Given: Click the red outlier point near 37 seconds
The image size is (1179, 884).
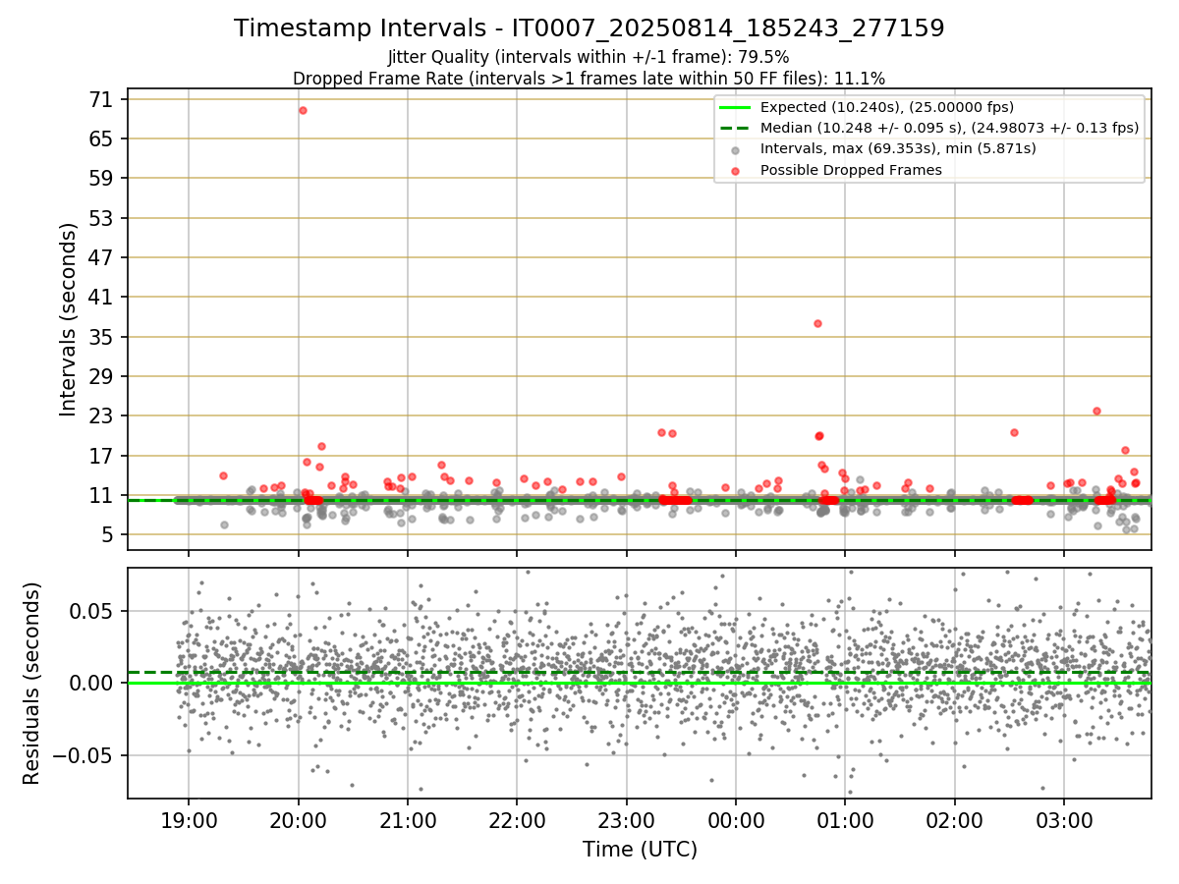Looking at the screenshot, I should (x=817, y=323).
